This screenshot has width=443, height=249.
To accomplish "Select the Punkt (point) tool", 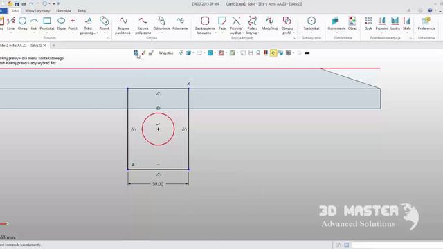I will tap(73, 23).
